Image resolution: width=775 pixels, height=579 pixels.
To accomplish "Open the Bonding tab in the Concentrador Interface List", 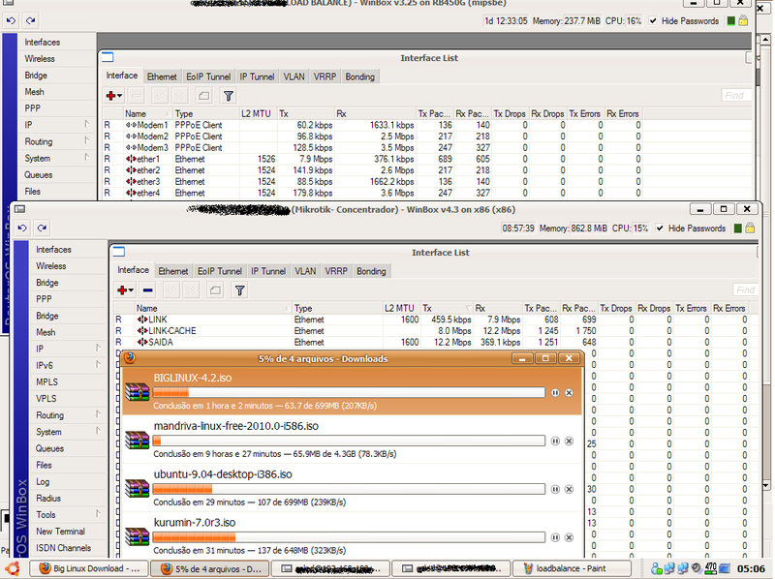I will coord(371,271).
